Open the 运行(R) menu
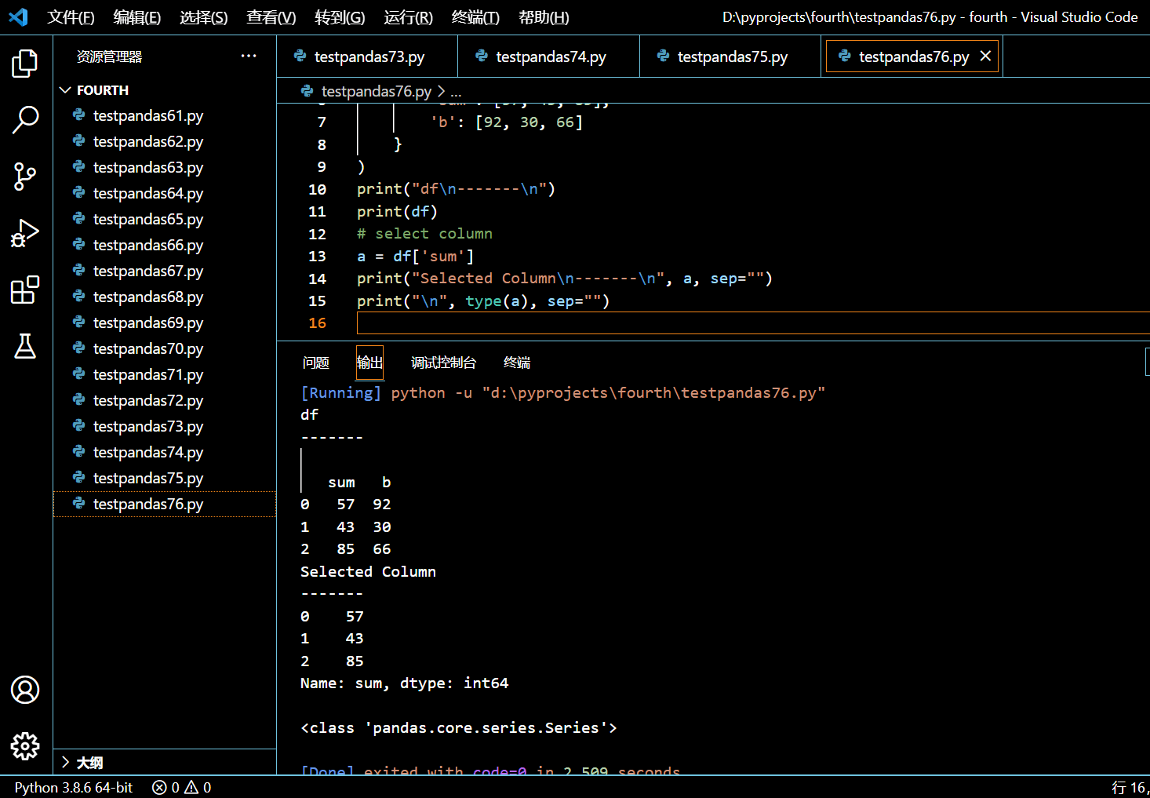1150x798 pixels. point(408,17)
